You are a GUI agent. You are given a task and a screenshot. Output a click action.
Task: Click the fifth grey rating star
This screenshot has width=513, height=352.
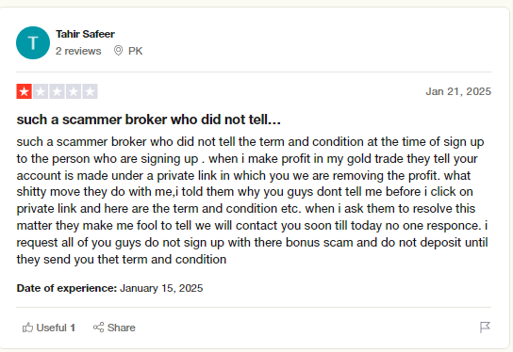click(x=90, y=91)
